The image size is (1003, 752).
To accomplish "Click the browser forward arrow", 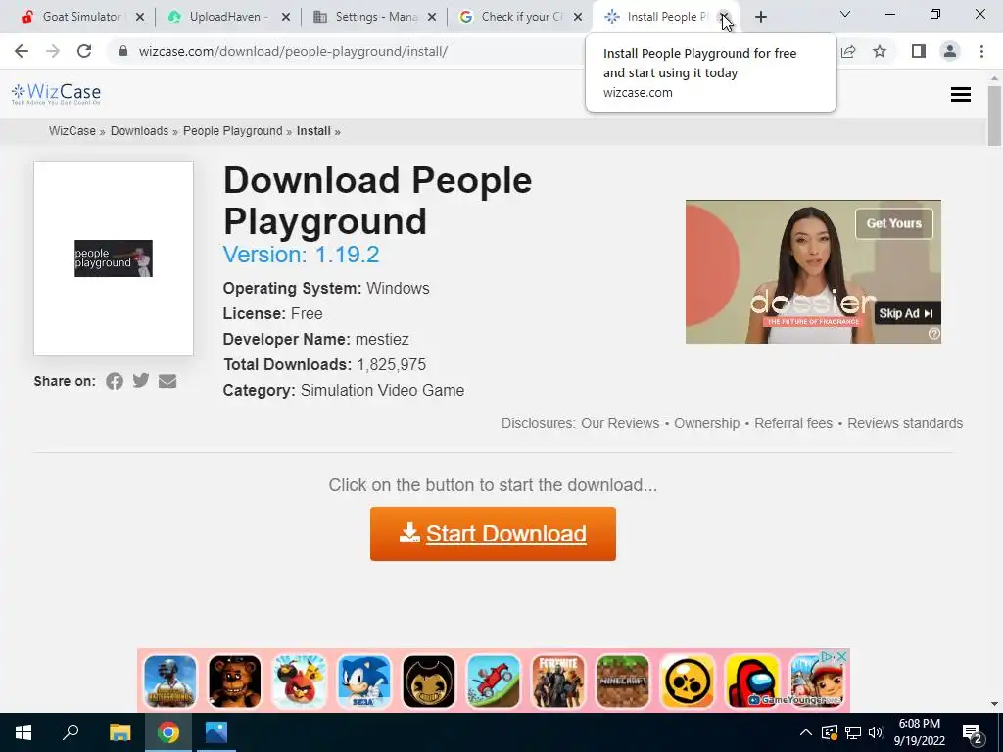I will click(53, 51).
